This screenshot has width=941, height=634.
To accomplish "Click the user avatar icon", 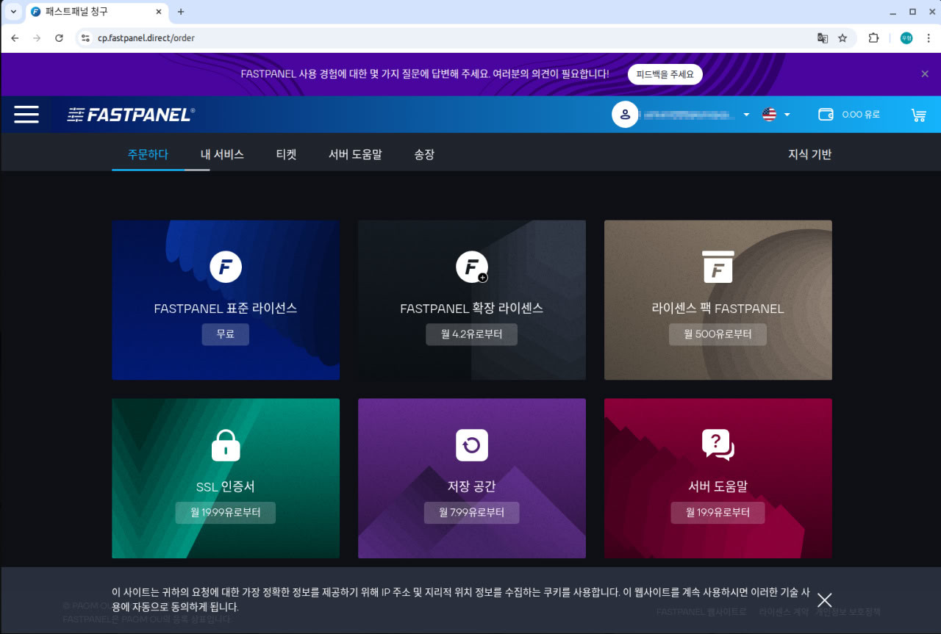I will 625,114.
